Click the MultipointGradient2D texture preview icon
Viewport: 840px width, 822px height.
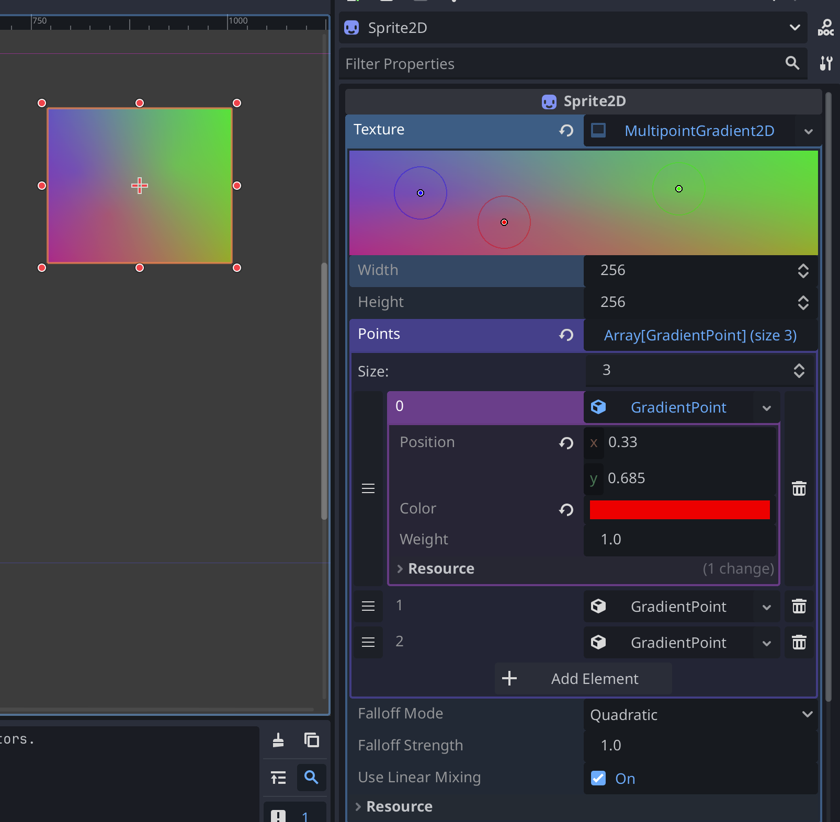pos(598,130)
